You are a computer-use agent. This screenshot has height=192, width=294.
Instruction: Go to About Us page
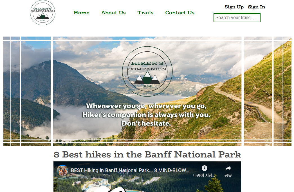113,13
